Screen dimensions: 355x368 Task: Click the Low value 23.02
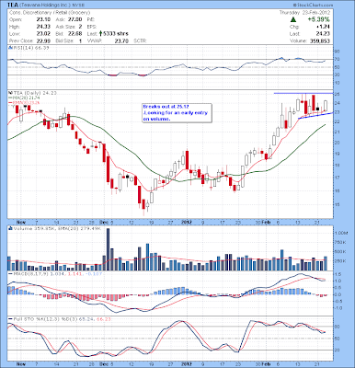click(x=42, y=34)
